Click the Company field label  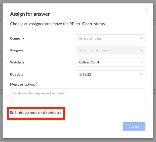(17, 39)
